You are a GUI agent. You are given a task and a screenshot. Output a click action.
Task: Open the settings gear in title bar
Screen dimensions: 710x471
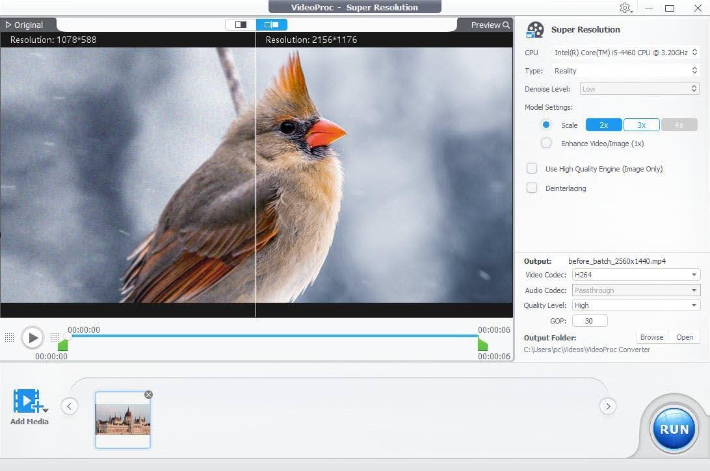coord(625,8)
